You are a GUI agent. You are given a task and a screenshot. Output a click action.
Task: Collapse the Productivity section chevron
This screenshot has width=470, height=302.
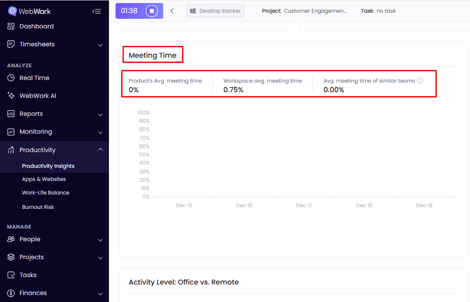(x=100, y=149)
